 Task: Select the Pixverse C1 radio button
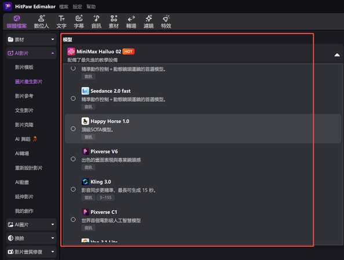point(74,220)
